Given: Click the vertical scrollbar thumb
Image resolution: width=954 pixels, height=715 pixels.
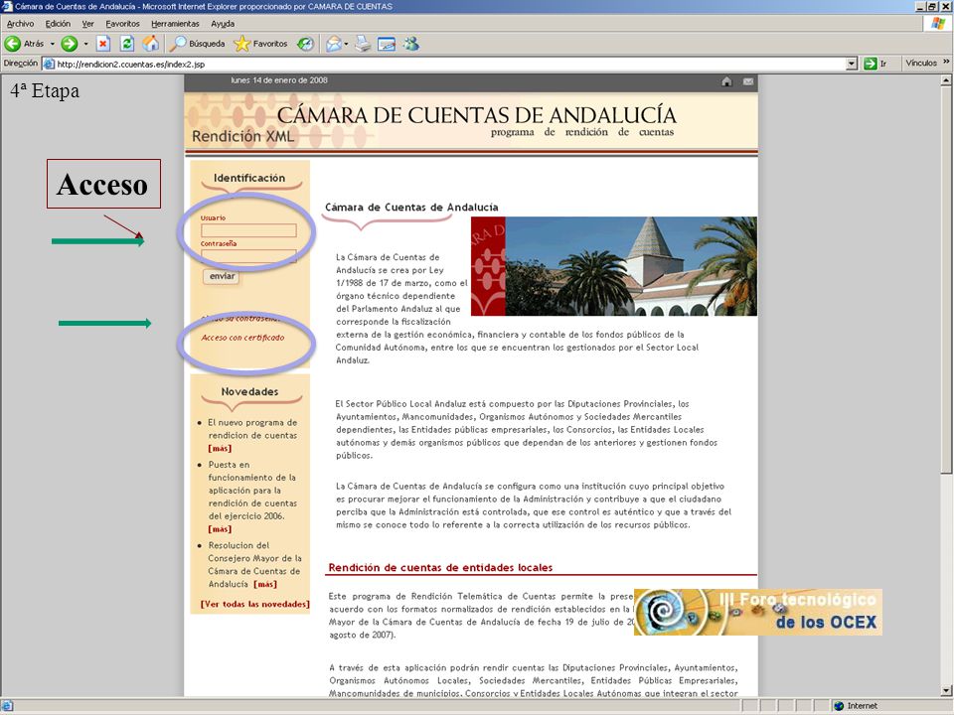Looking at the screenshot, I should [946, 280].
